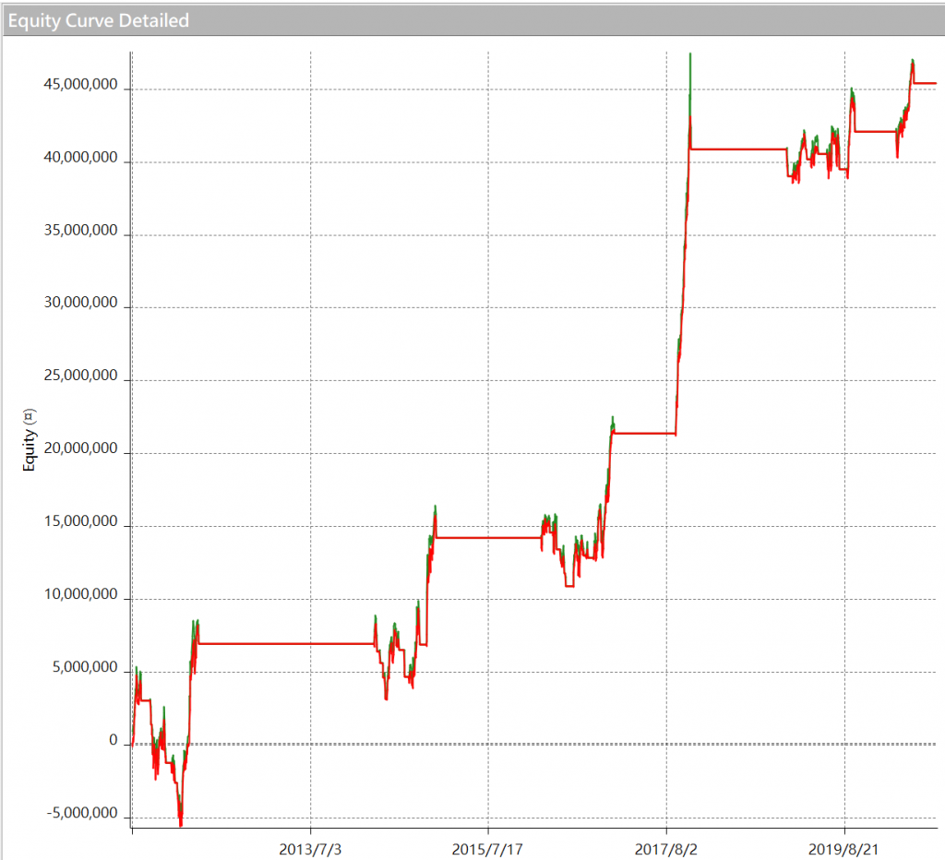Click the 35,000,000 y-axis label
The height and width of the screenshot is (860, 945).
(x=80, y=231)
